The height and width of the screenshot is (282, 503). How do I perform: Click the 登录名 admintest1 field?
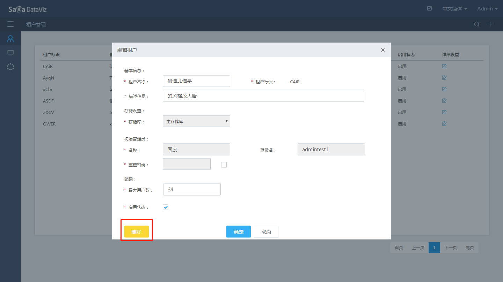click(x=331, y=149)
